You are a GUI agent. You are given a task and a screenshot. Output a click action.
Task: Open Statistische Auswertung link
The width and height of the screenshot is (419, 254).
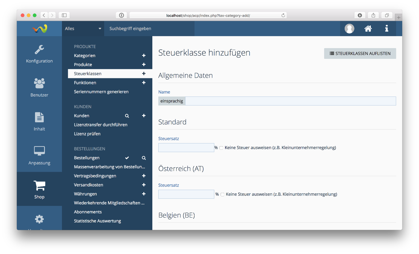pos(98,221)
